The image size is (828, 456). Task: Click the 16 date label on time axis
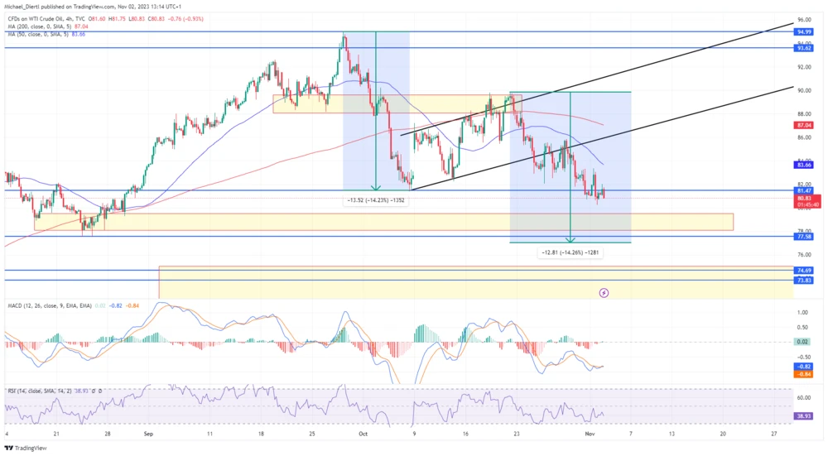click(x=465, y=434)
